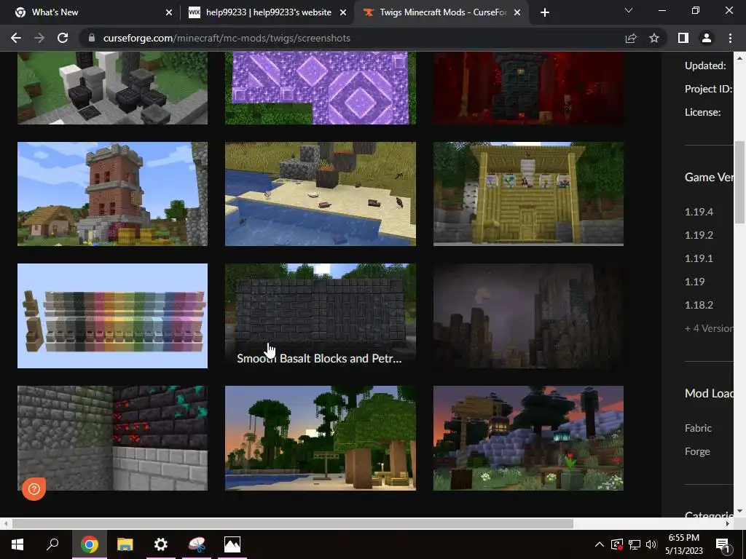Click the horizontal scrollbar thumb
Screen dimensions: 746x559
click(293, 524)
